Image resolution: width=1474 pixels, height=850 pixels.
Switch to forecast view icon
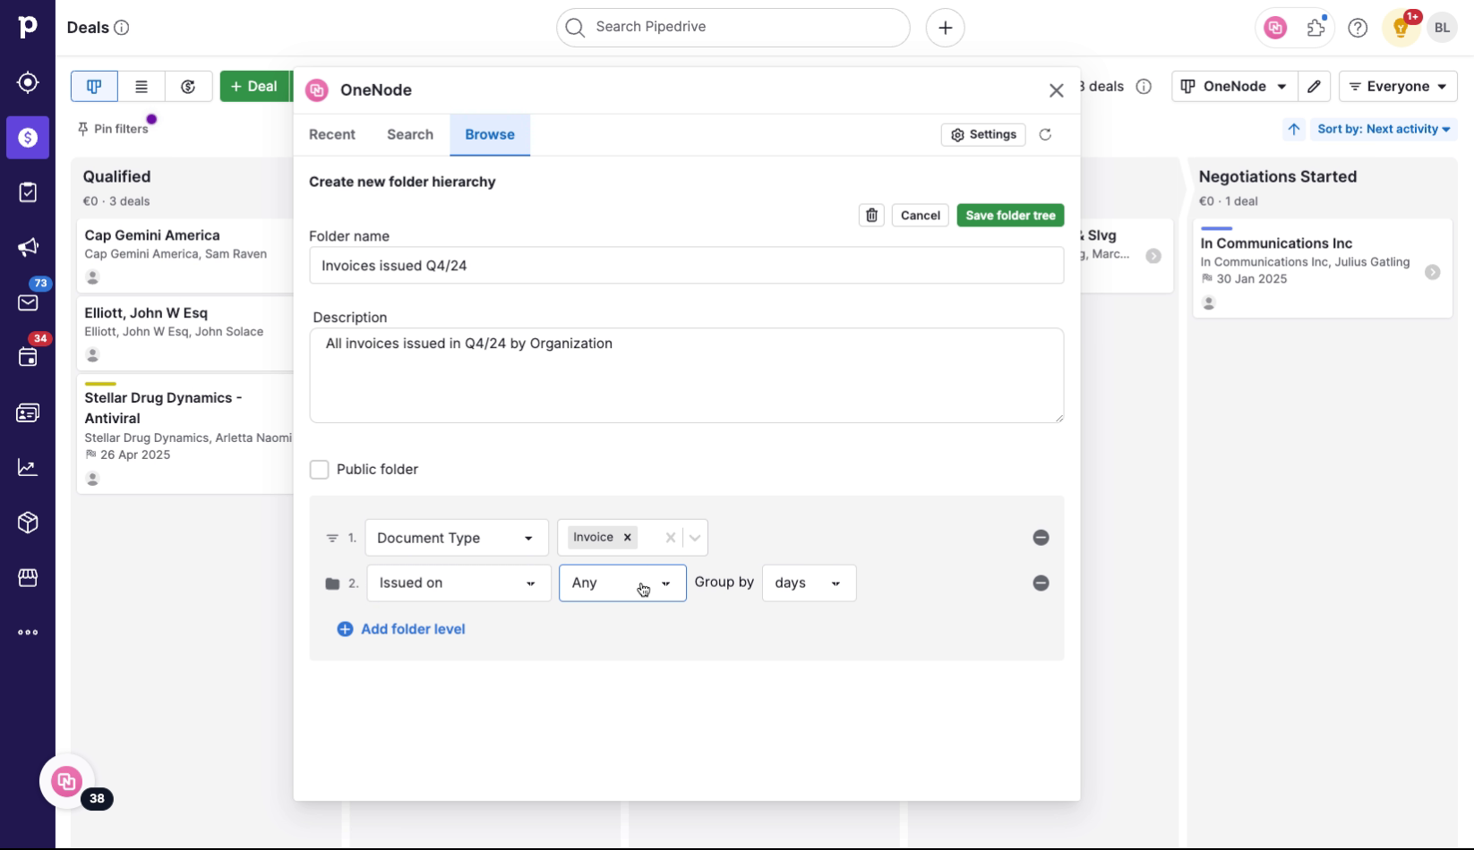(x=188, y=87)
